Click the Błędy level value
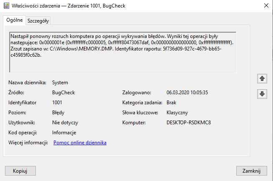273x181 pixels. [58, 113]
